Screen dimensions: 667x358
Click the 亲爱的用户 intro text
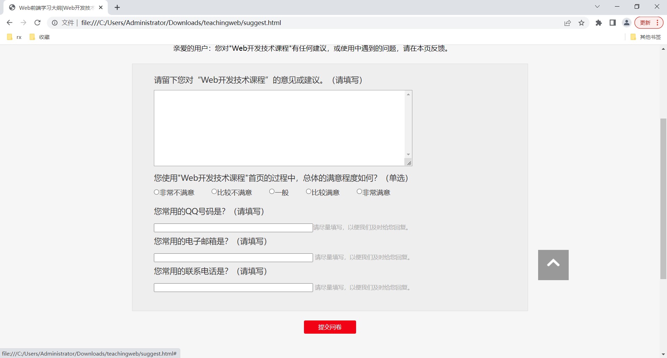pos(312,49)
